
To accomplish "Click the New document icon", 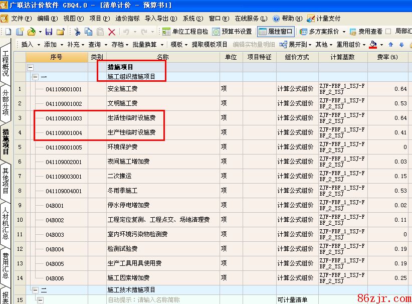I will pos(8,32).
